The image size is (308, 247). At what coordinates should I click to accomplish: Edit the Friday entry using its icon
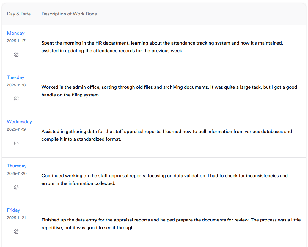click(x=16, y=232)
